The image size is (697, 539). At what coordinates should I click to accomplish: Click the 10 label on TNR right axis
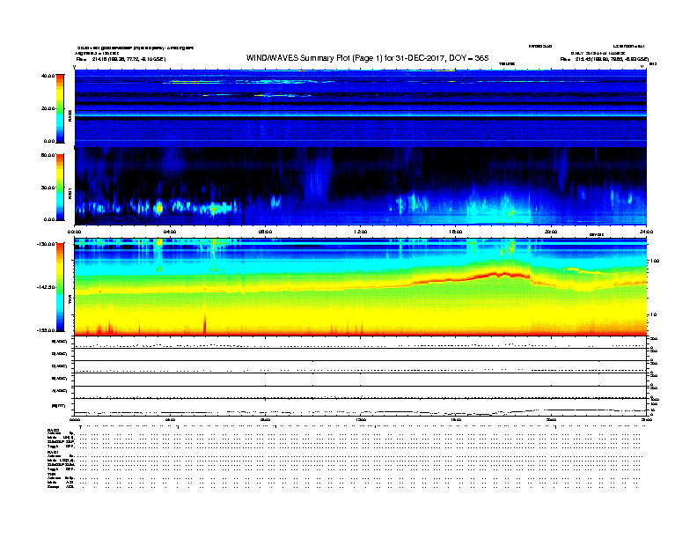[x=656, y=315]
